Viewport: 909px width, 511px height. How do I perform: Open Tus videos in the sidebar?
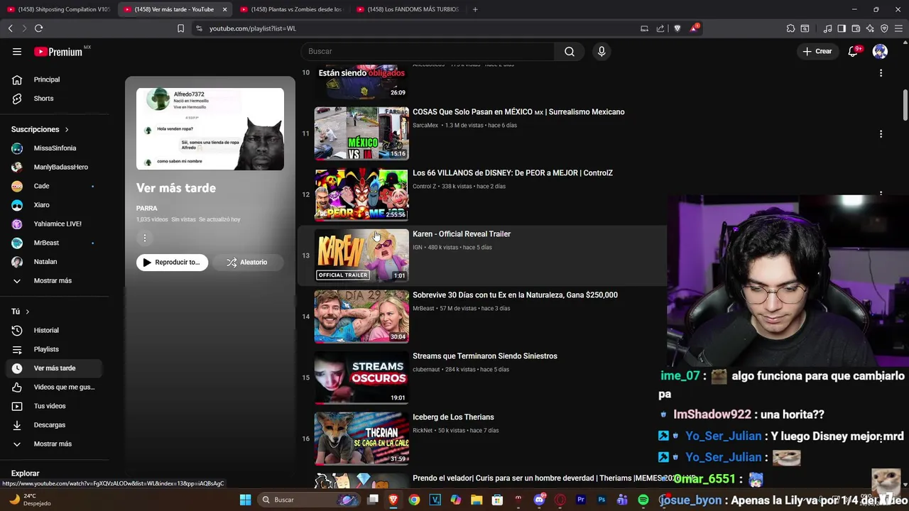55,406
